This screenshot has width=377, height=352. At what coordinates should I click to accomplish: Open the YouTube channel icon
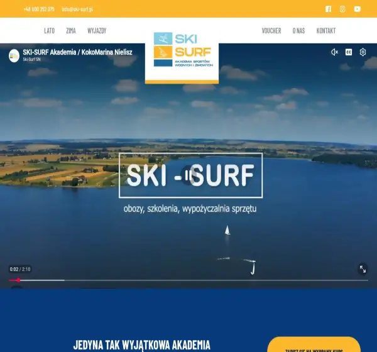coord(358,9)
